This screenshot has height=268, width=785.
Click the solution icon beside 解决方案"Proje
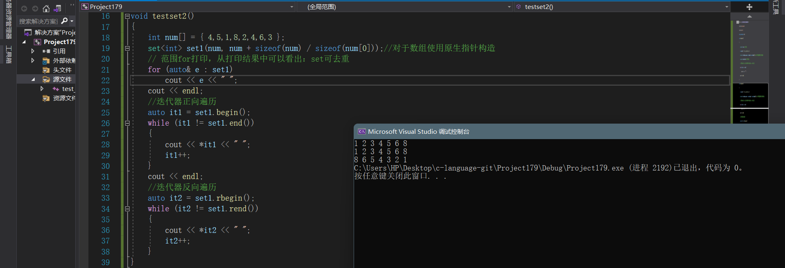[28, 32]
